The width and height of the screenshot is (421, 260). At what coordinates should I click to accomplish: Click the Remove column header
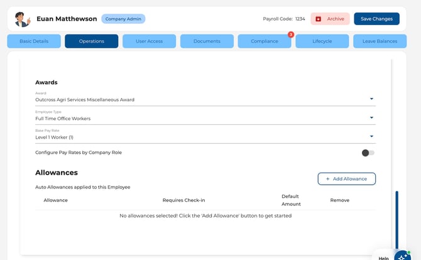(340, 200)
